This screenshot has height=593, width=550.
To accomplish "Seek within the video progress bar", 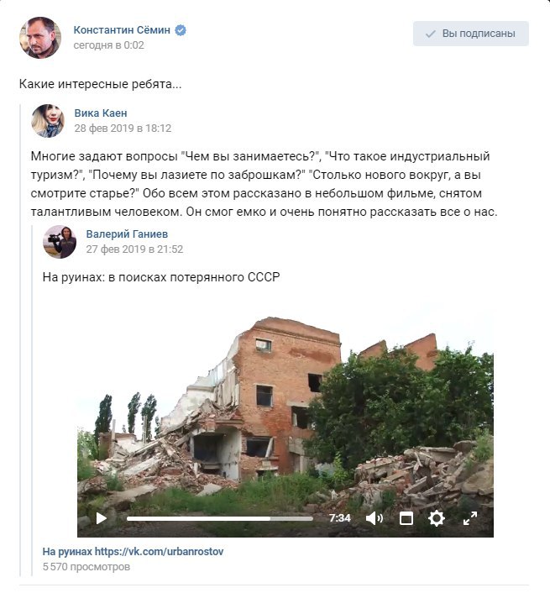I will point(220,518).
